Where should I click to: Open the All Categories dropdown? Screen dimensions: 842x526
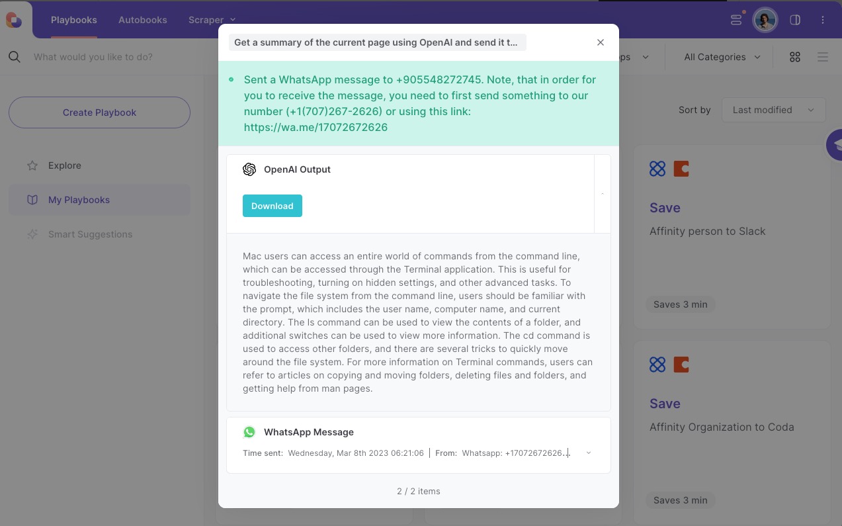[x=721, y=57]
